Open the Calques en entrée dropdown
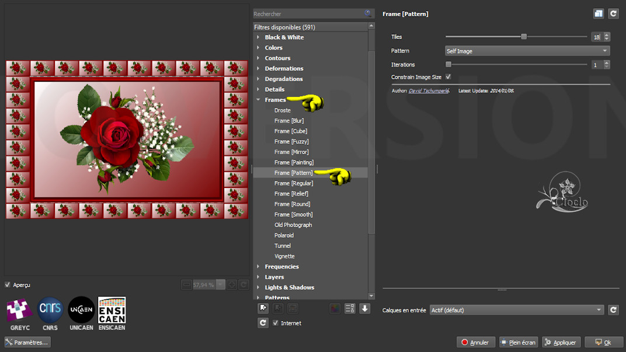The height and width of the screenshot is (352, 626). [x=516, y=310]
